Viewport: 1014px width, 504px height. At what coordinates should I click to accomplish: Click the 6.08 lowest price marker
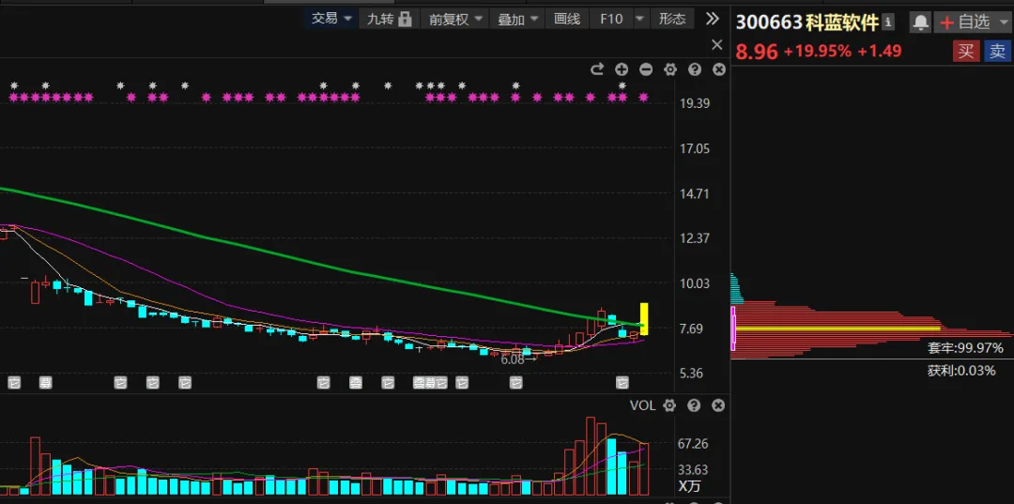click(x=518, y=359)
